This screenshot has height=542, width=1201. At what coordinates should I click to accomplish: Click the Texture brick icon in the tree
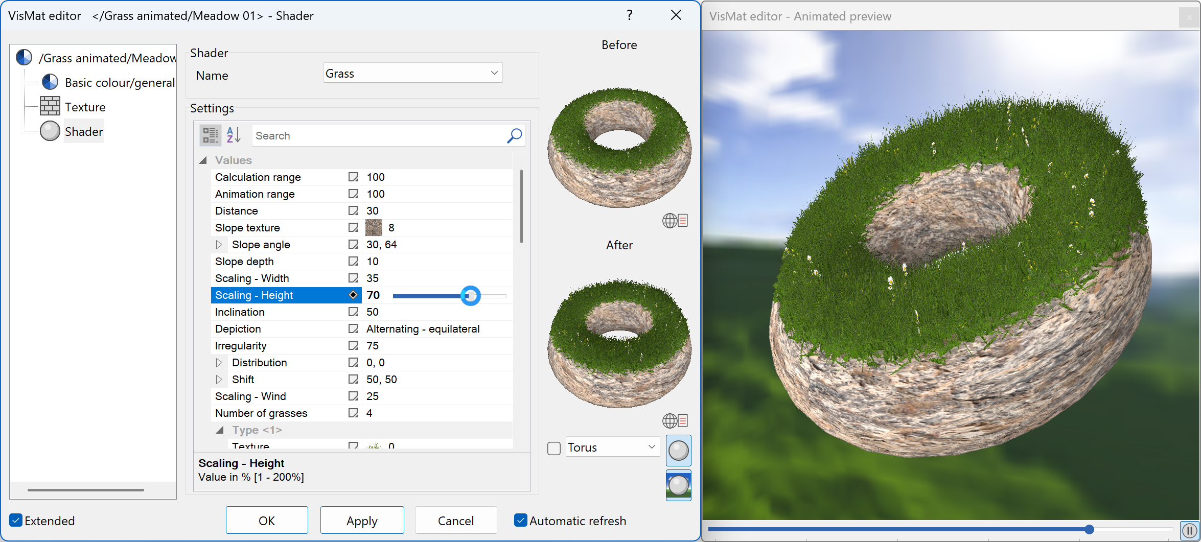[x=50, y=106]
